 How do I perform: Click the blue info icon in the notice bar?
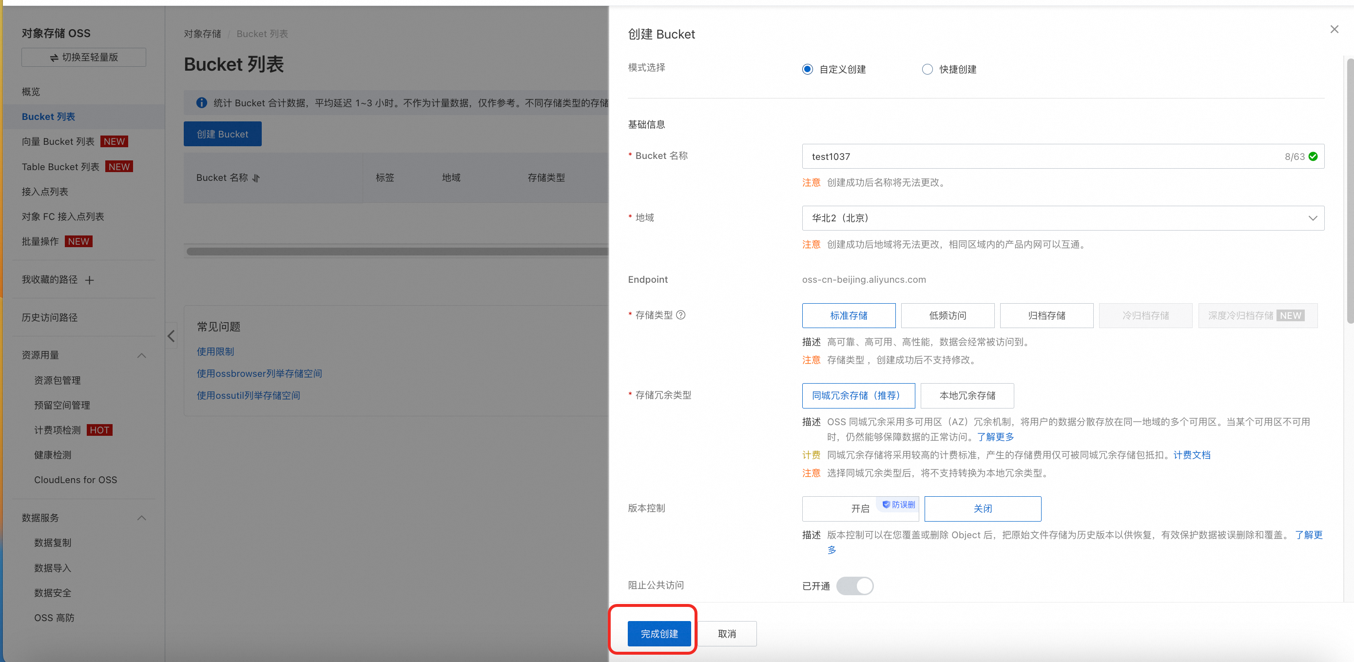(201, 103)
